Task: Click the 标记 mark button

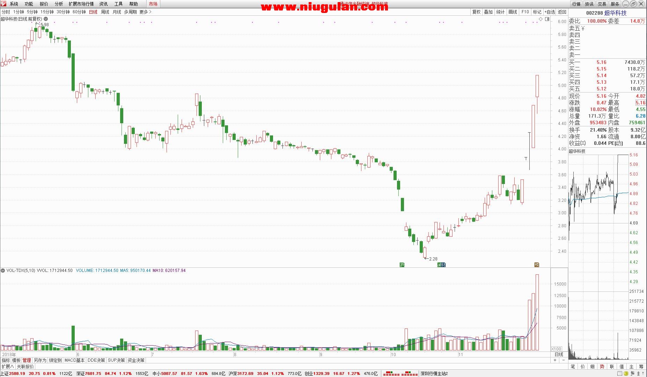Action: pyautogui.click(x=537, y=12)
